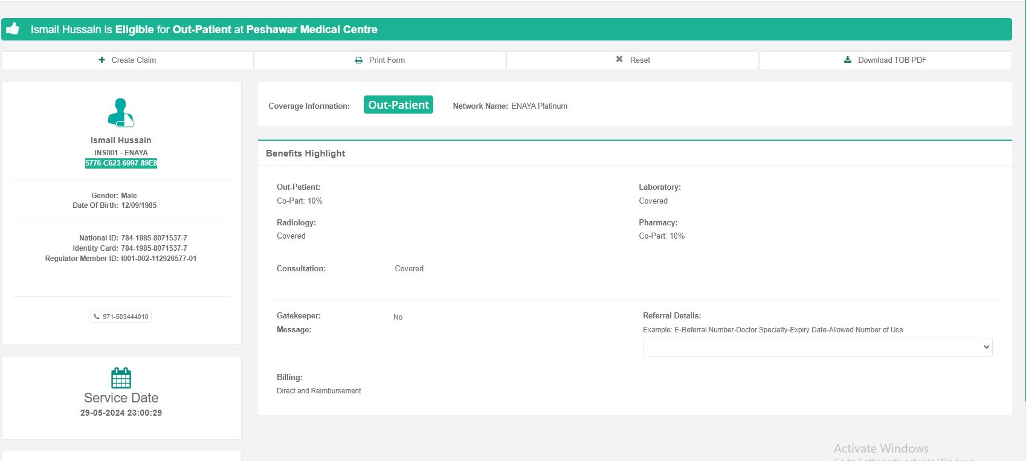The height and width of the screenshot is (461, 1026).
Task: Click the Referral Details dropdown arrow
Action: [x=986, y=347]
